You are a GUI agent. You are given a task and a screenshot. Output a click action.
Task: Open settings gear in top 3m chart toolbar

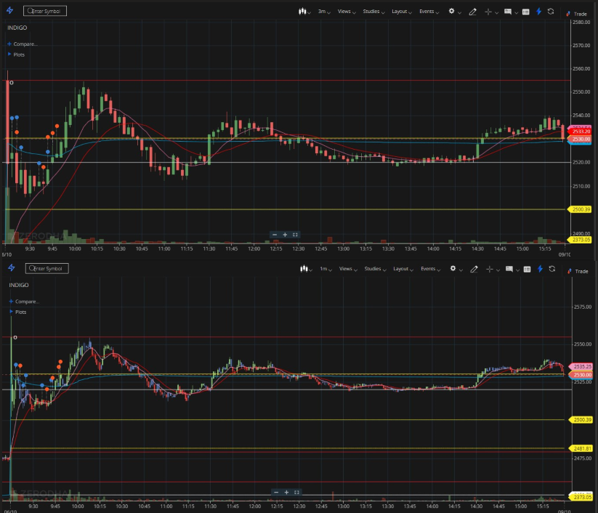click(451, 11)
